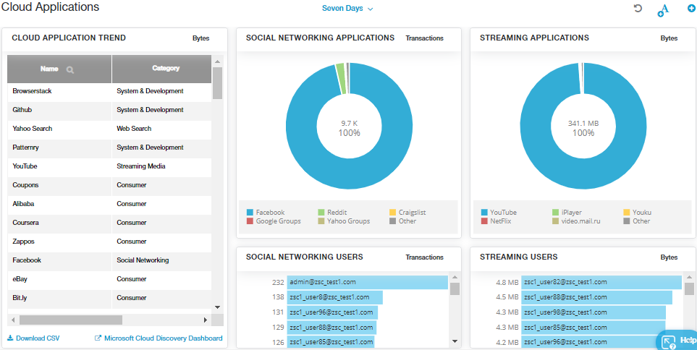Click the search icon in Name column header
This screenshot has height=350, width=697.
tap(70, 69)
